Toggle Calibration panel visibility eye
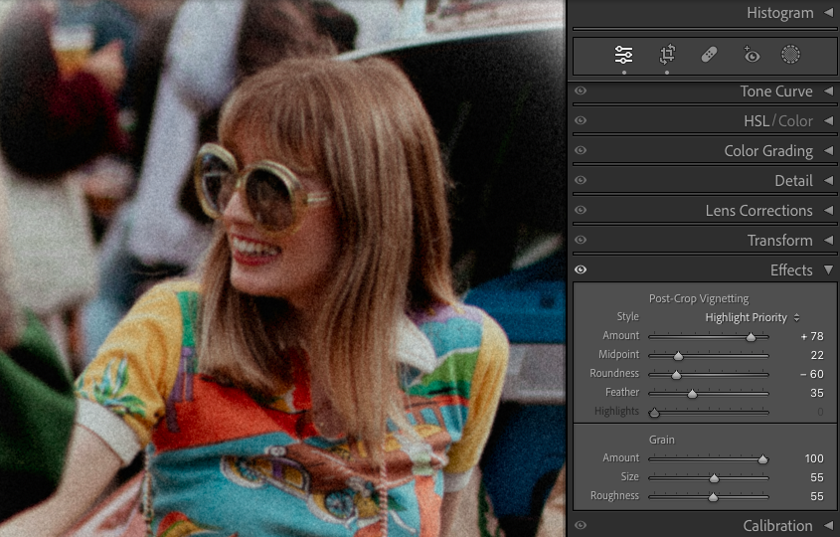 point(581,525)
